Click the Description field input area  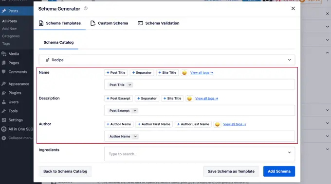(200, 111)
